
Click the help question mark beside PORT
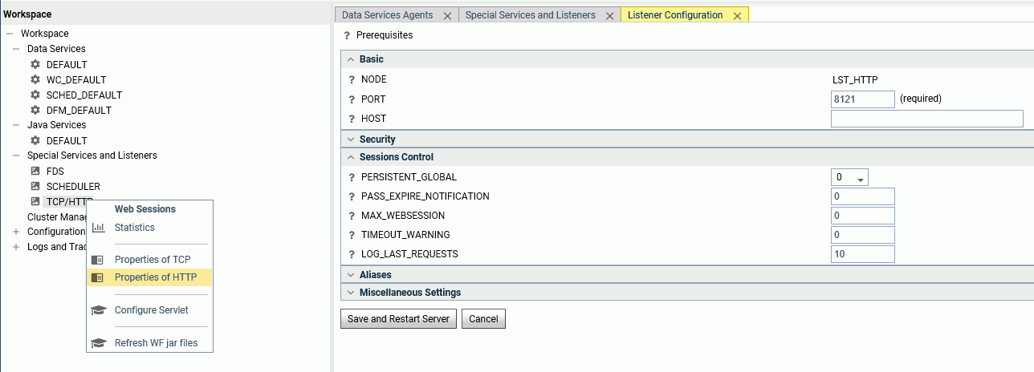point(352,99)
